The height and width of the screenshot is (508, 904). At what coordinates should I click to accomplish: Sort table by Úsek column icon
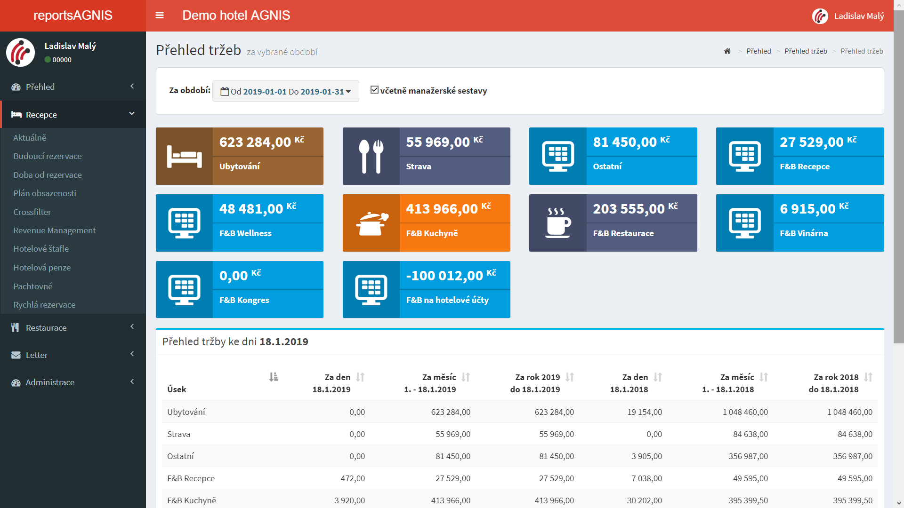[274, 377]
